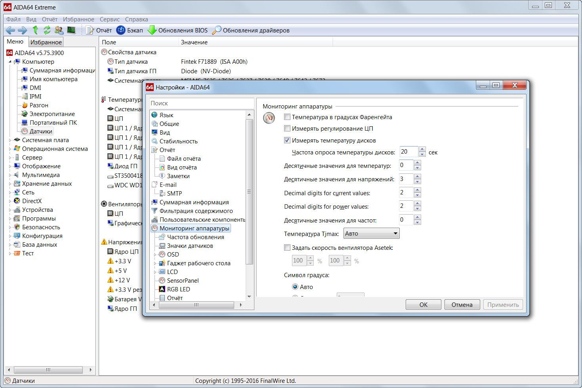Screen dimensions: 582x388
Task: Collapse the Компьютер node in main tree
Action: point(10,62)
